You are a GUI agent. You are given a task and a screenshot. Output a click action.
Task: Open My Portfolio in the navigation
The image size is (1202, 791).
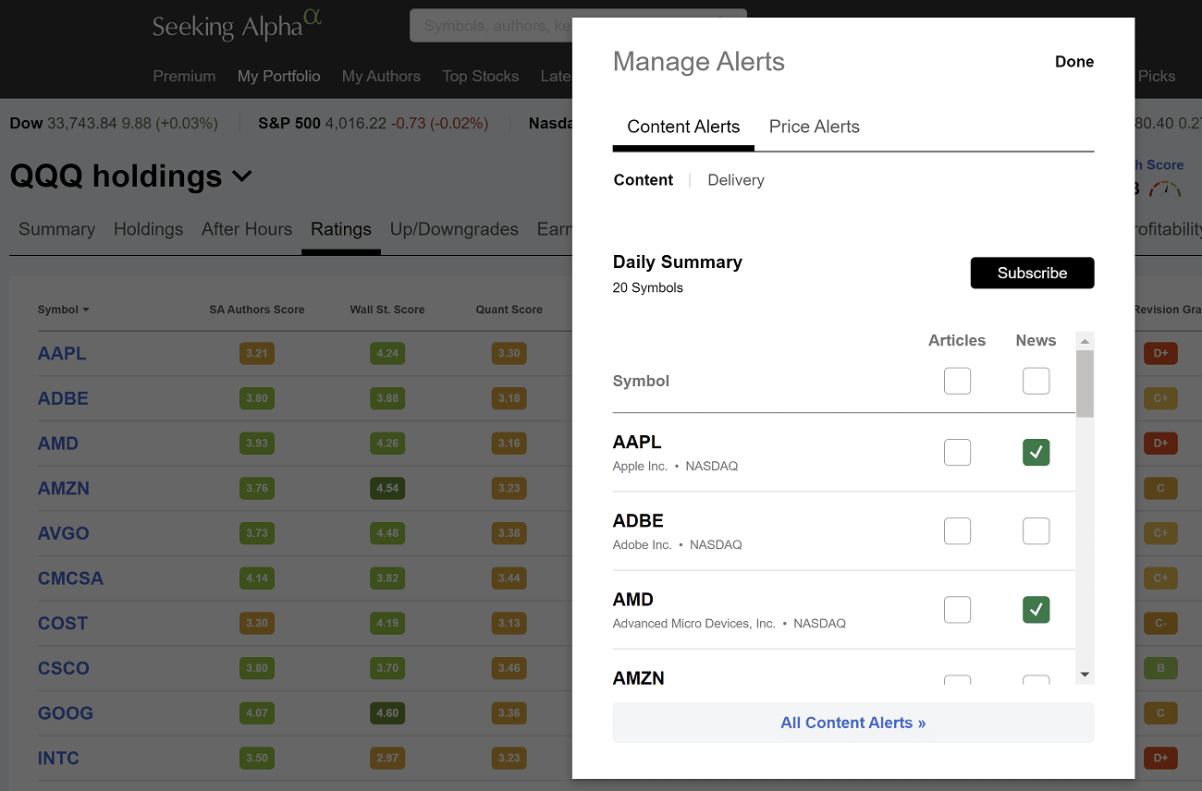(278, 76)
